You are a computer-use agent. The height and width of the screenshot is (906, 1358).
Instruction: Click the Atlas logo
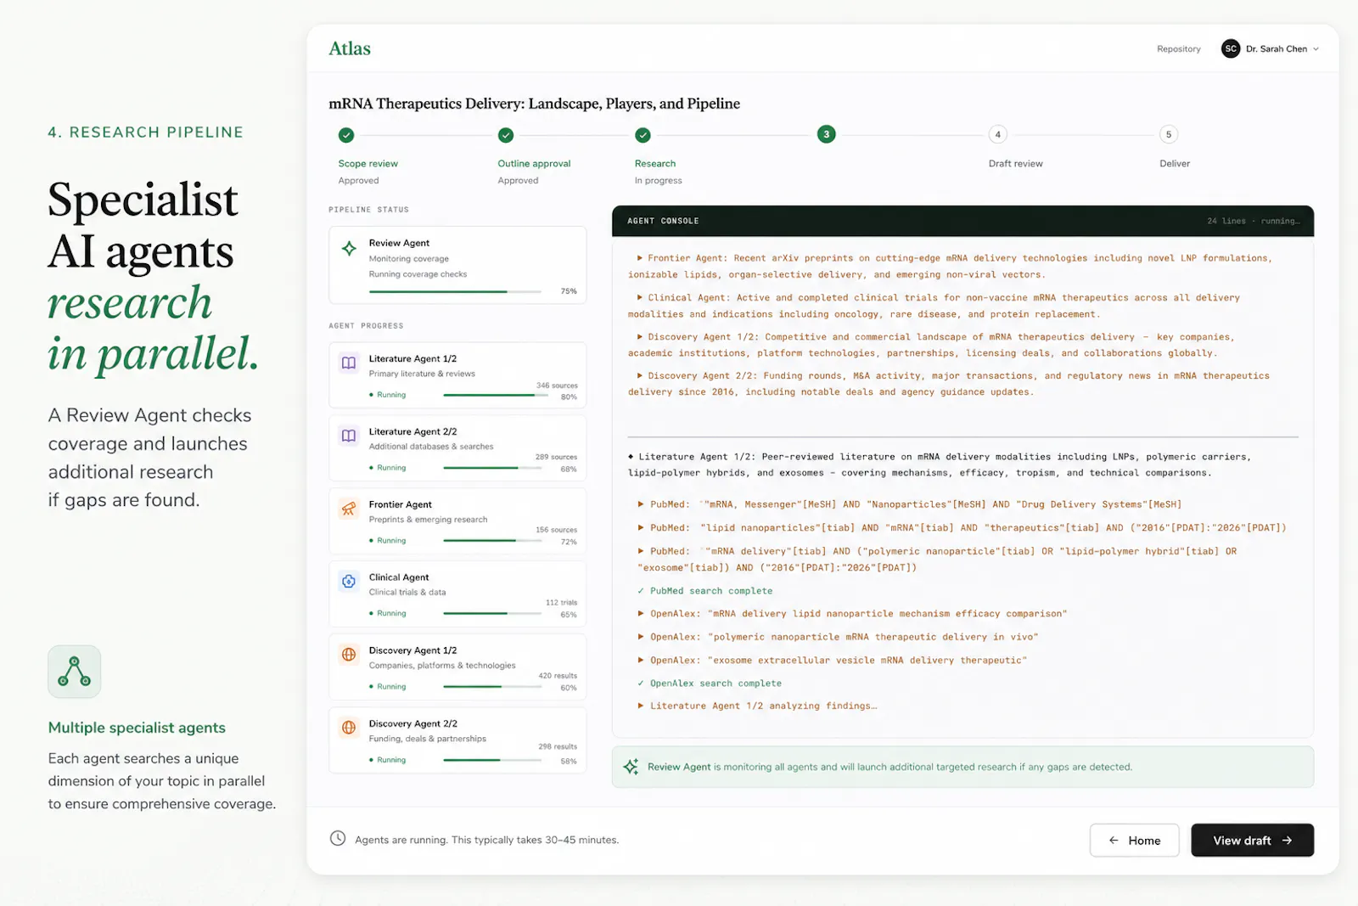click(x=350, y=48)
